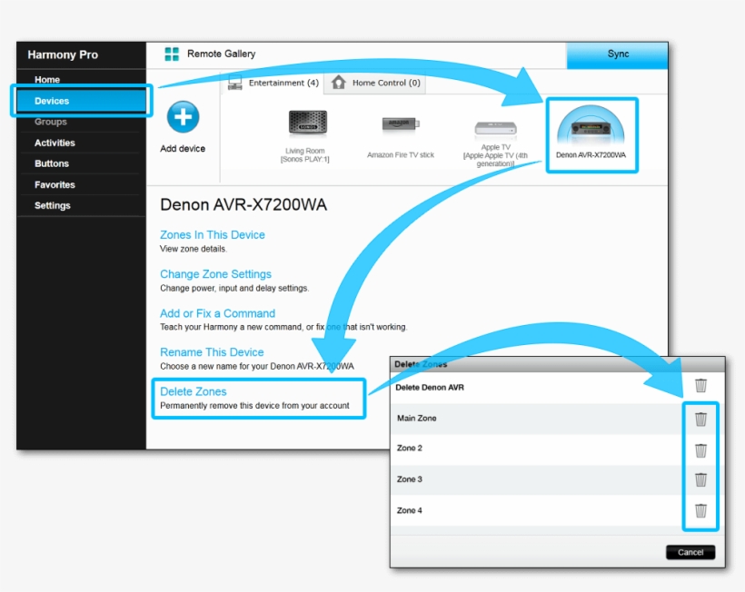Delete Main Zone using its trash icon
The width and height of the screenshot is (745, 592).
pyautogui.click(x=700, y=419)
